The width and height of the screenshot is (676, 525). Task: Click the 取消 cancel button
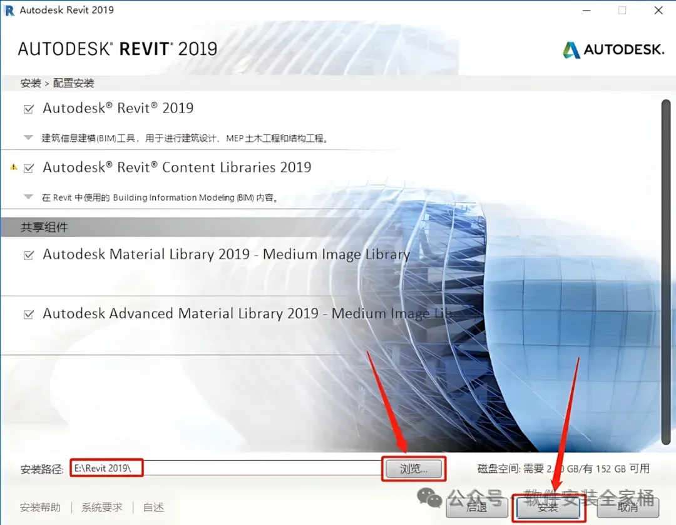(628, 507)
